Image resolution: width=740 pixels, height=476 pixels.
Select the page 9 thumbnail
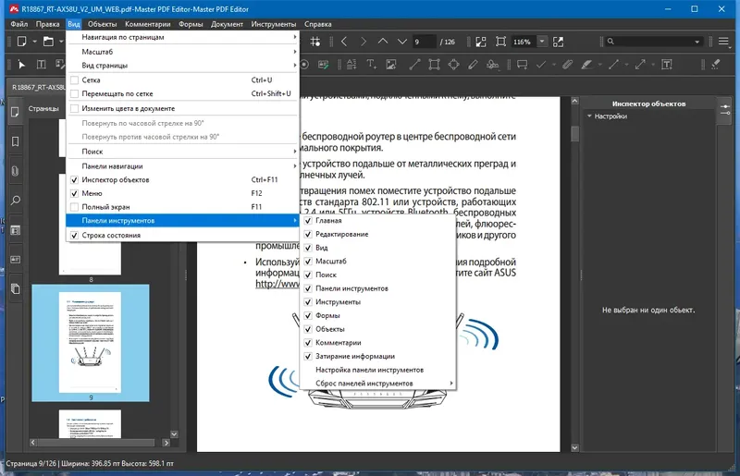pos(91,342)
